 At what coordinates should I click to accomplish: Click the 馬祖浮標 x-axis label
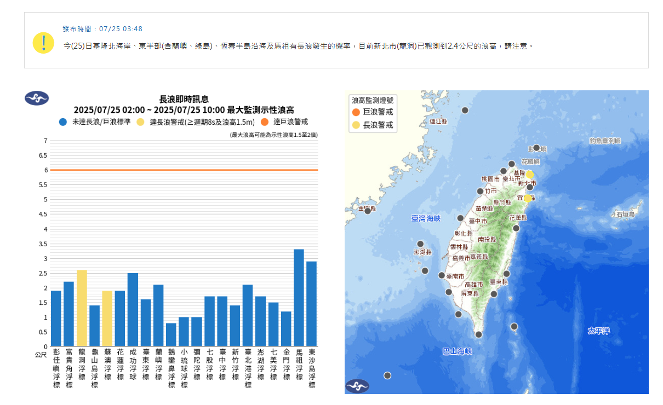tap(299, 365)
